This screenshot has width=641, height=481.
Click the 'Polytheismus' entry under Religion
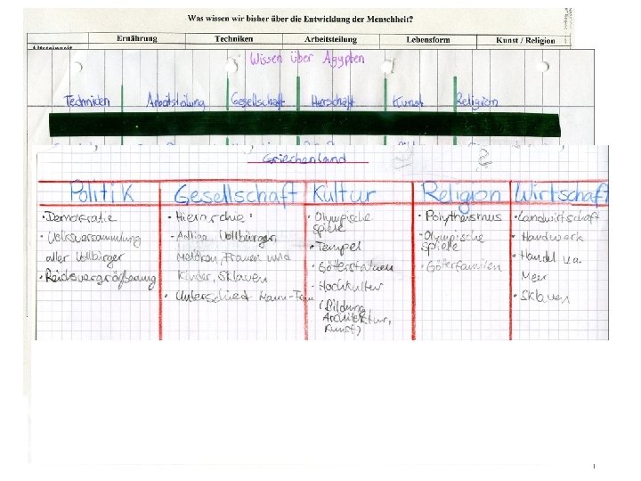point(461,216)
